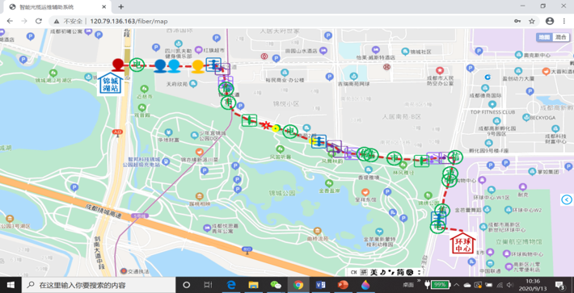Select the light blue pin marker
Image resolution: width=574 pixels, height=293 pixels.
(x=174, y=66)
